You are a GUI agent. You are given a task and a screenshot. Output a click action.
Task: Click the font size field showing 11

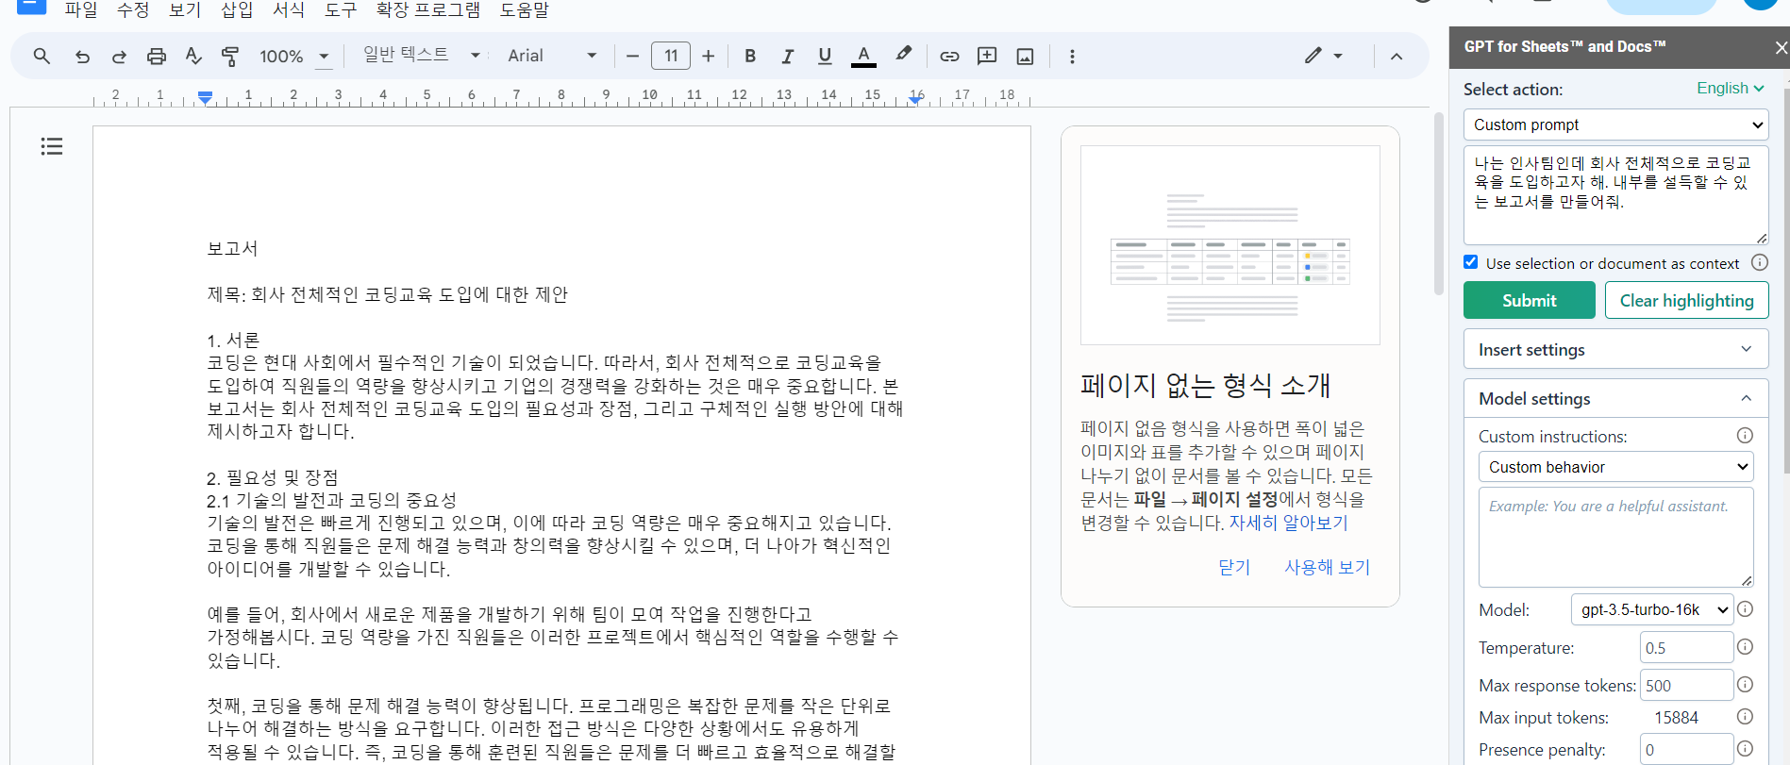[671, 56]
